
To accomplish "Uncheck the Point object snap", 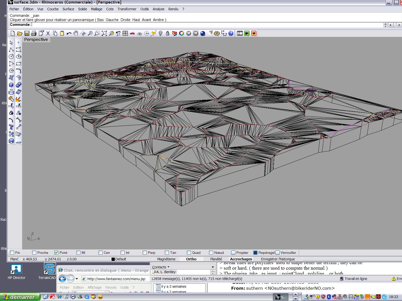I will click(x=56, y=253).
